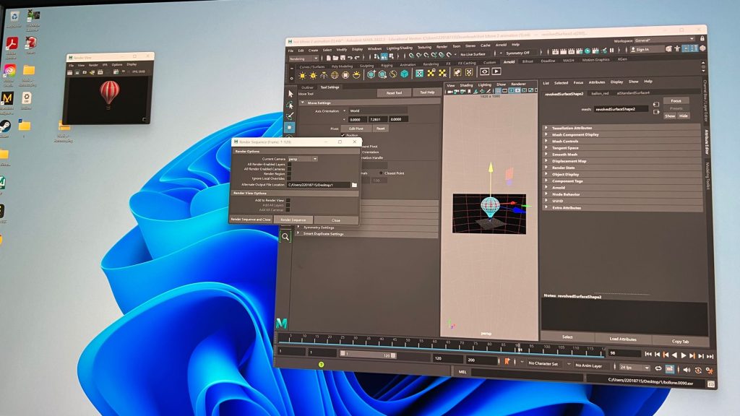Click Render Sequence and Close button

point(251,220)
